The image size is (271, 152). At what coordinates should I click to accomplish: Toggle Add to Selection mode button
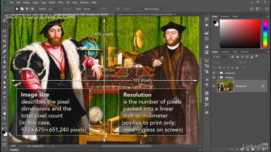click(x=22, y=9)
